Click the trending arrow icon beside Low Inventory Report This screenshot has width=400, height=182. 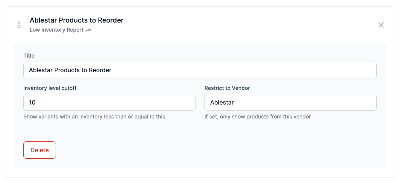coord(88,30)
